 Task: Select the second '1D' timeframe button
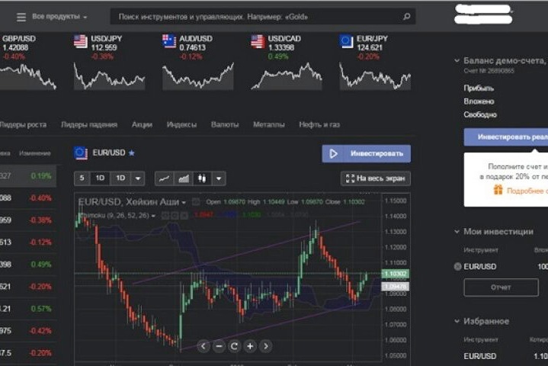click(120, 178)
